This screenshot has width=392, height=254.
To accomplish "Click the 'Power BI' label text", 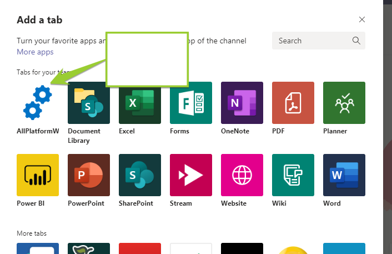I will pyautogui.click(x=31, y=203).
